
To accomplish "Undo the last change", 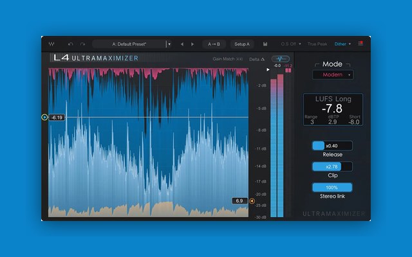I will click(70, 44).
